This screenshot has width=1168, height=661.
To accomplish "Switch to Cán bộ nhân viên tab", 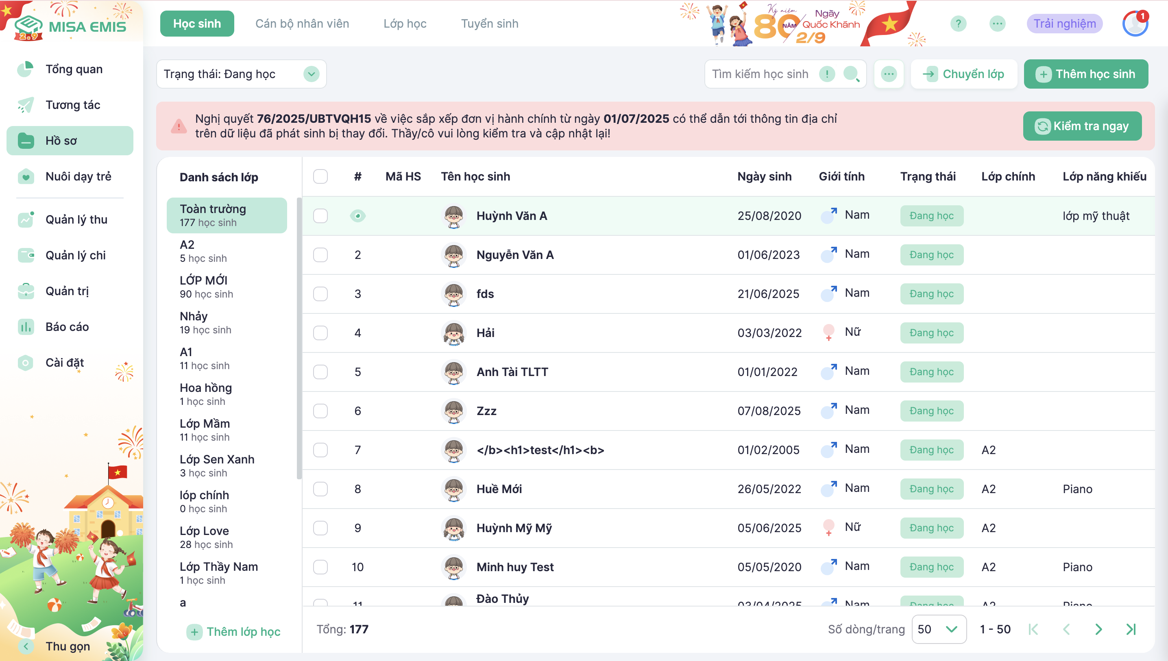I will click(302, 24).
